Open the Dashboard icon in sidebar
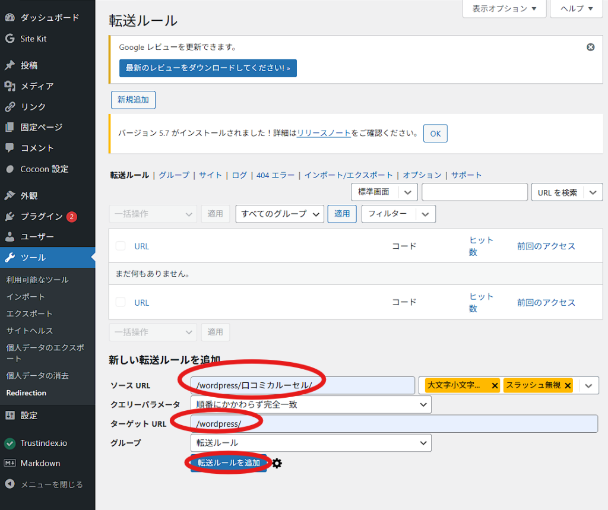 9,17
